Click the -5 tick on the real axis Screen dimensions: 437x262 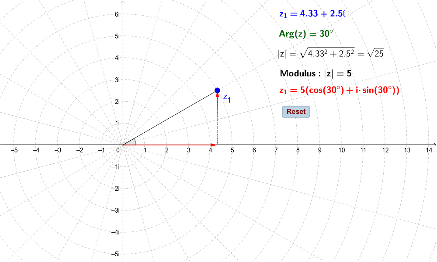[x=14, y=151]
